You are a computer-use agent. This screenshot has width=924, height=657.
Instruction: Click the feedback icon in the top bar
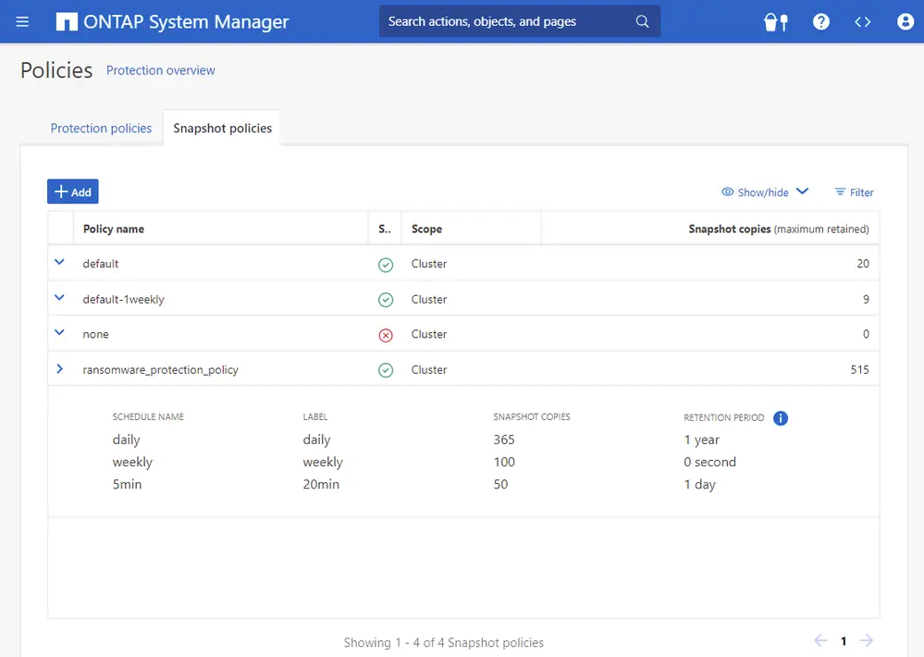(x=775, y=21)
